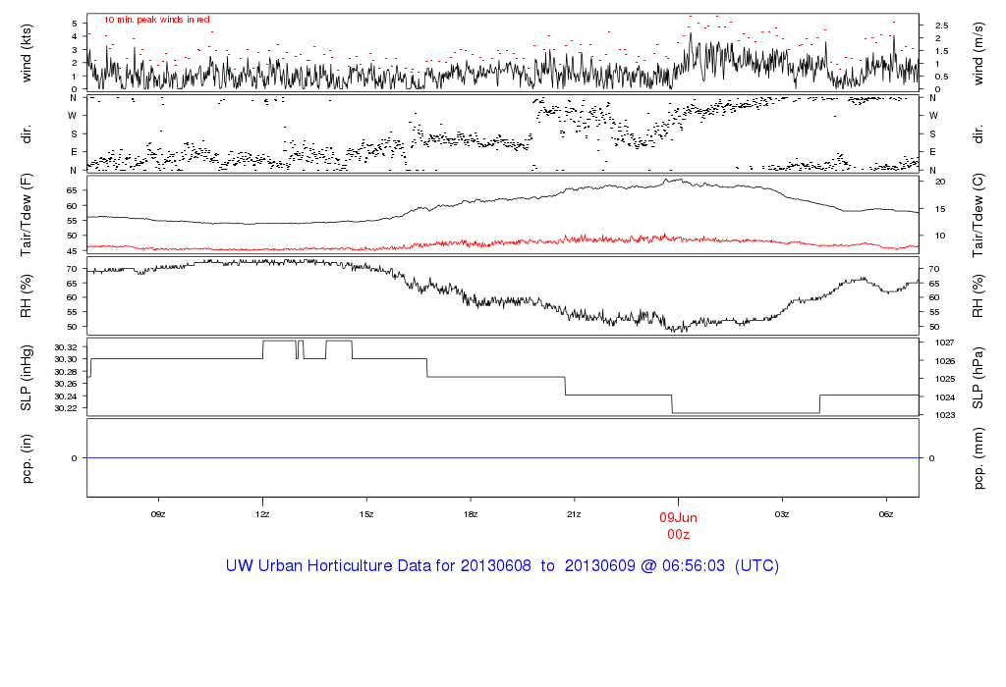
Task: Select the right "Tair/Tdew (C)" axis label
Action: 979,213
